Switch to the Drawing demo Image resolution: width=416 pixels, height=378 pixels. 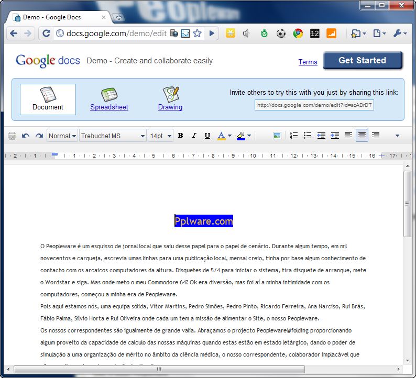point(170,99)
